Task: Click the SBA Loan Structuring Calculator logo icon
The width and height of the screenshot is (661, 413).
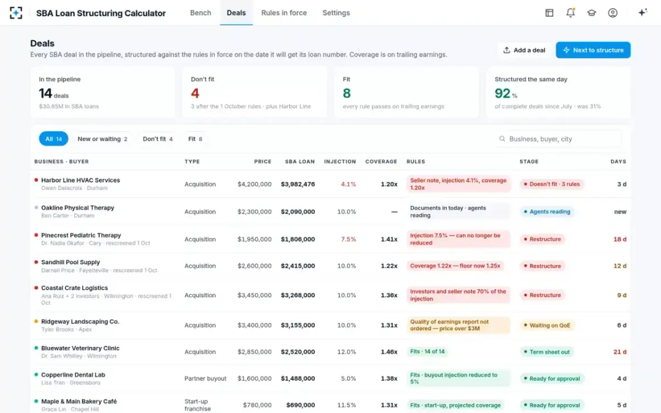Action: tap(16, 13)
